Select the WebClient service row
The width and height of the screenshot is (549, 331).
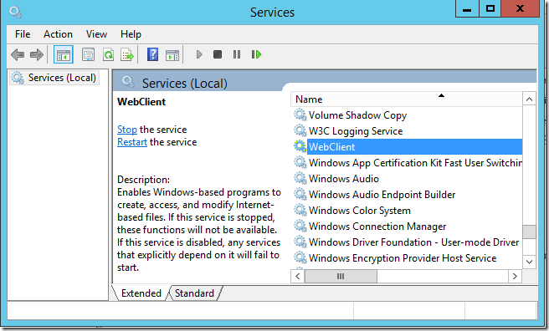414,147
